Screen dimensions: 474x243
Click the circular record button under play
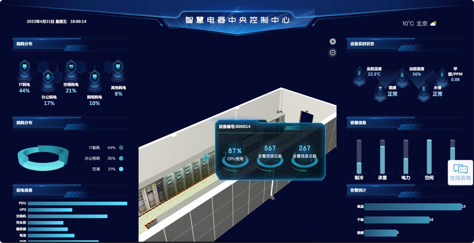point(333,52)
